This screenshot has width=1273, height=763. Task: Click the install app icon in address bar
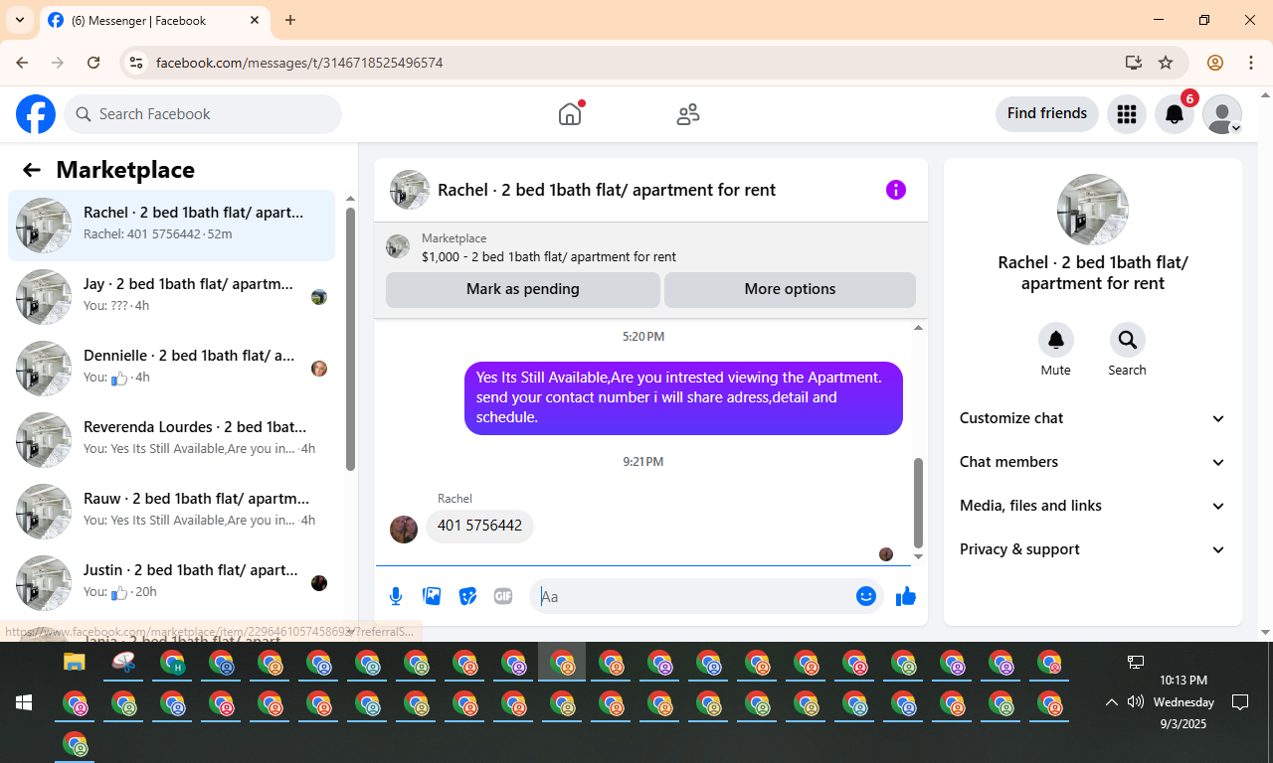[x=1133, y=63]
